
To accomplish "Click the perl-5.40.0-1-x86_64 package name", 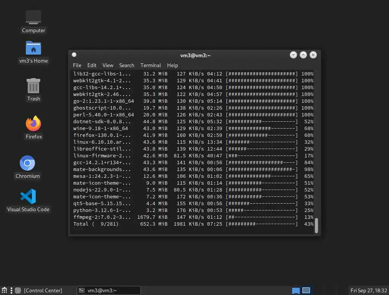I will (x=103, y=115).
